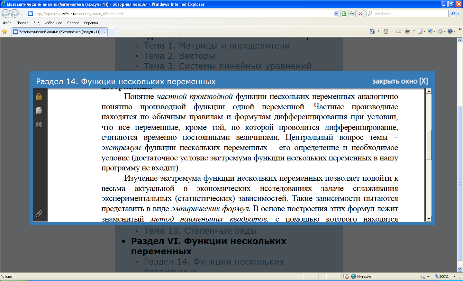Click the compatibility view icon

(x=344, y=14)
